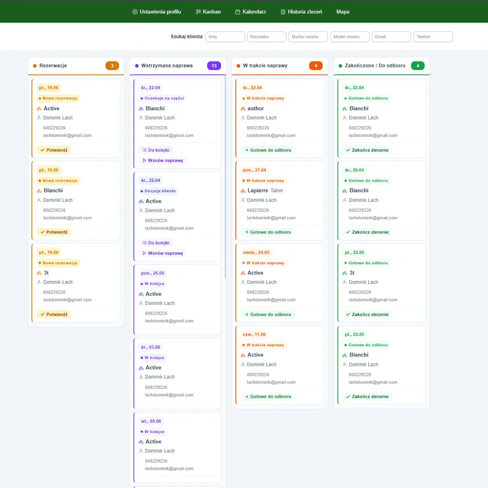Click the Rezerwacje column header

[76, 66]
